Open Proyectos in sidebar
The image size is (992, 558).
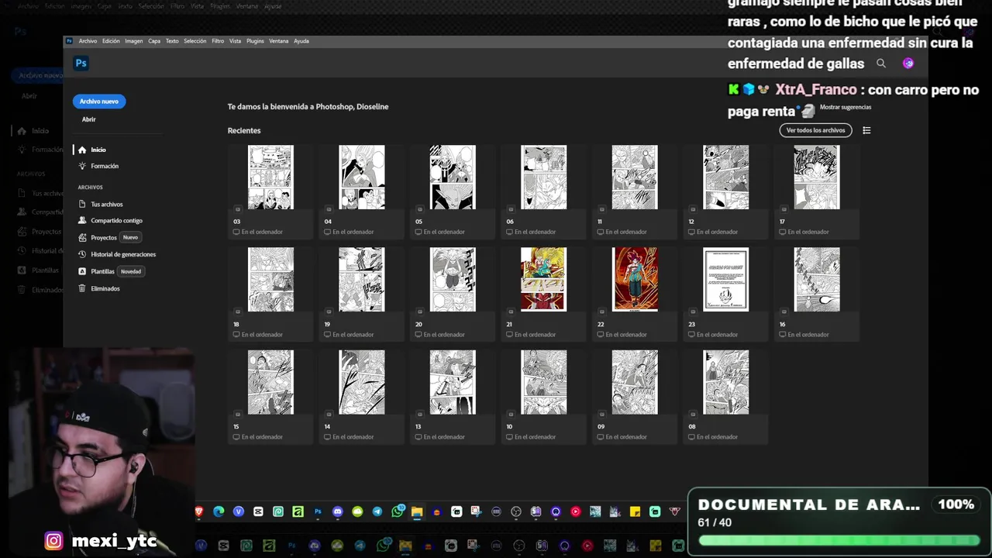coord(104,238)
